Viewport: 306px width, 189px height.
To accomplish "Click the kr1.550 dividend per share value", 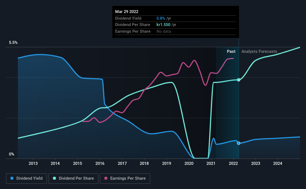I will point(163,25).
